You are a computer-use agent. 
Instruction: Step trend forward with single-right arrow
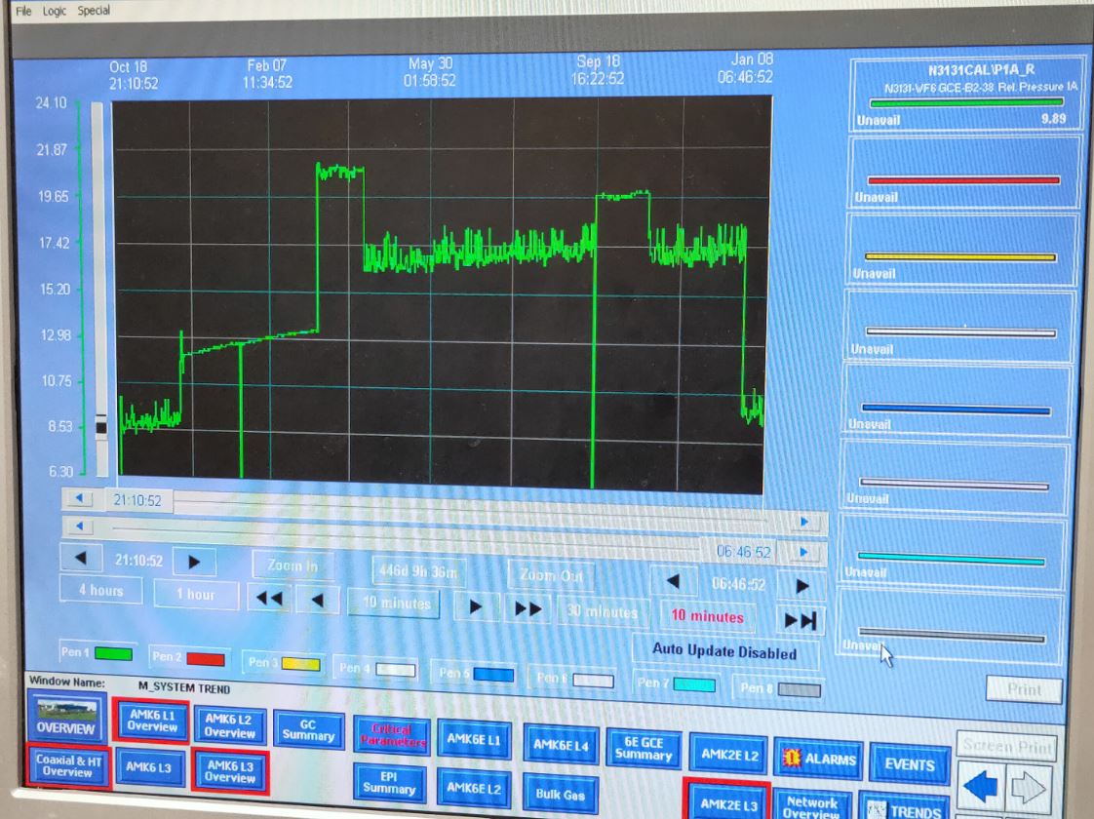click(x=475, y=606)
